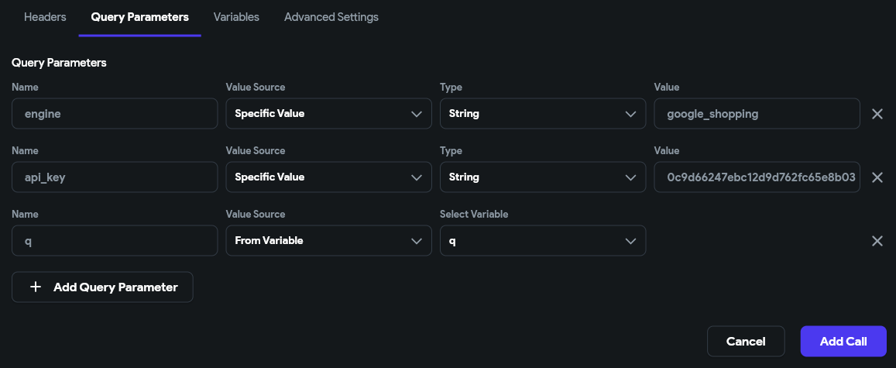Open Value Source dropdown for engine row
896x368 pixels.
328,114
